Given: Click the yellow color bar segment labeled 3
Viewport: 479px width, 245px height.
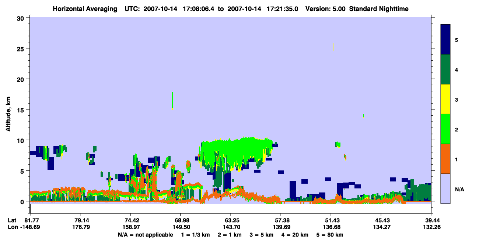Looking at the screenshot, I should coord(446,99).
